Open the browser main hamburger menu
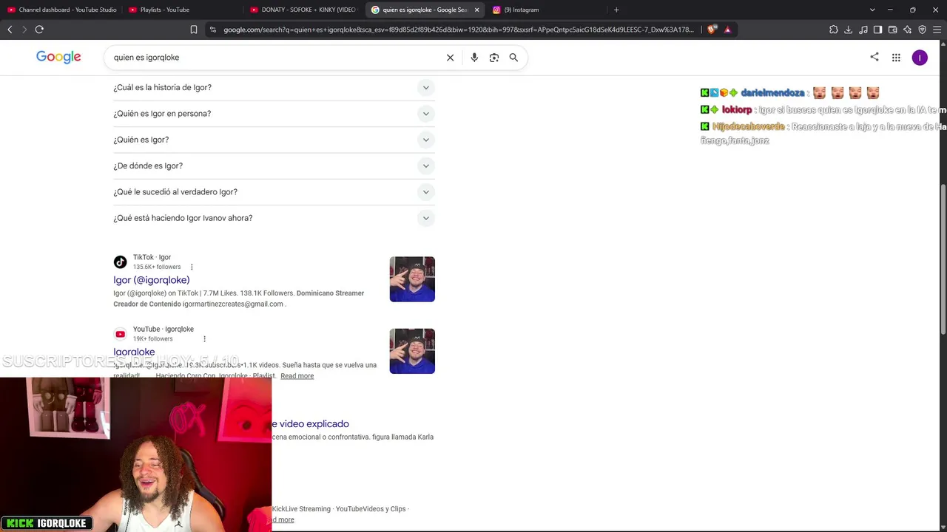The height and width of the screenshot is (532, 947). point(937,30)
